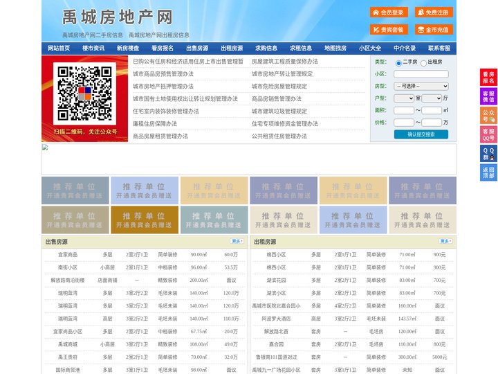The width and height of the screenshot is (498, 374).
Task: Open link 城市房地产抵押管理办法
Action: tap(163, 86)
